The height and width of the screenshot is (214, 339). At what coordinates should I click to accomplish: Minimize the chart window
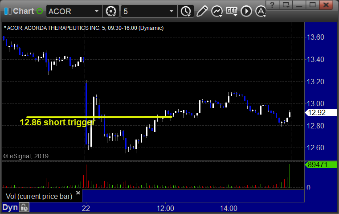[x=299, y=4]
